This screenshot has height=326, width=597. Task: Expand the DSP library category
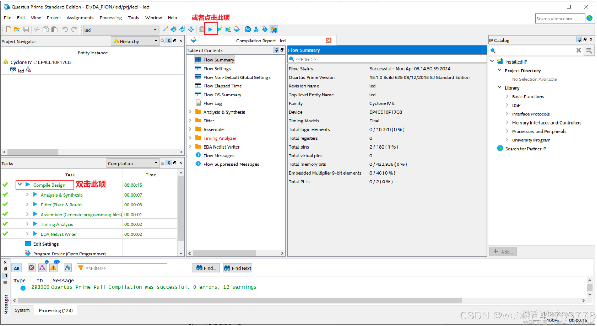pos(507,105)
